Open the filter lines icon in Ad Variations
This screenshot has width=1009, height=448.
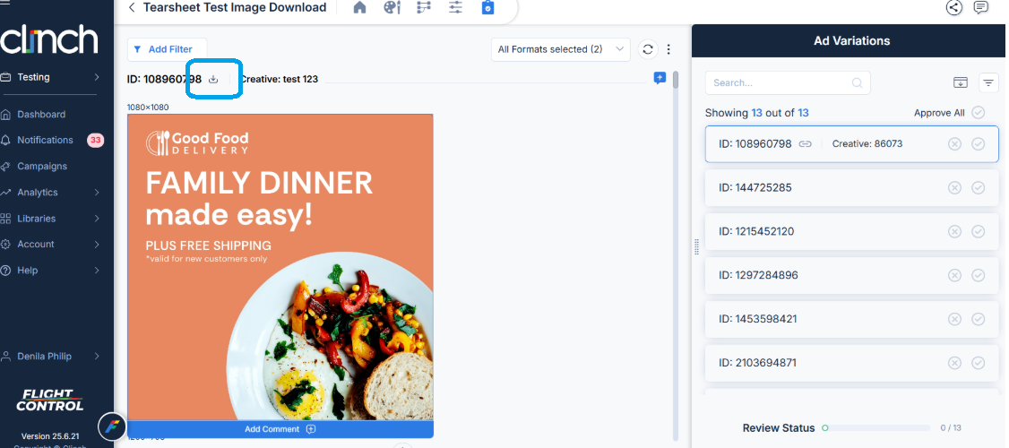point(987,82)
